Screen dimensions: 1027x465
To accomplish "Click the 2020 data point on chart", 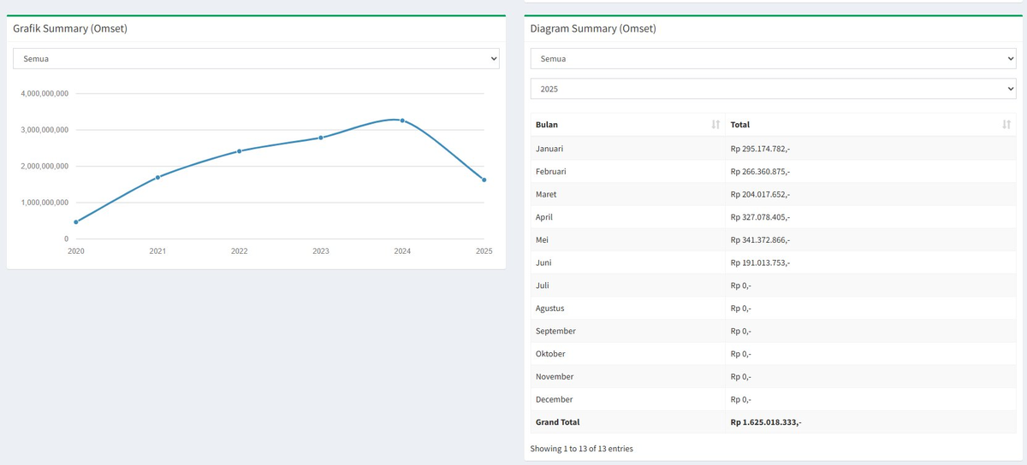I will (76, 222).
